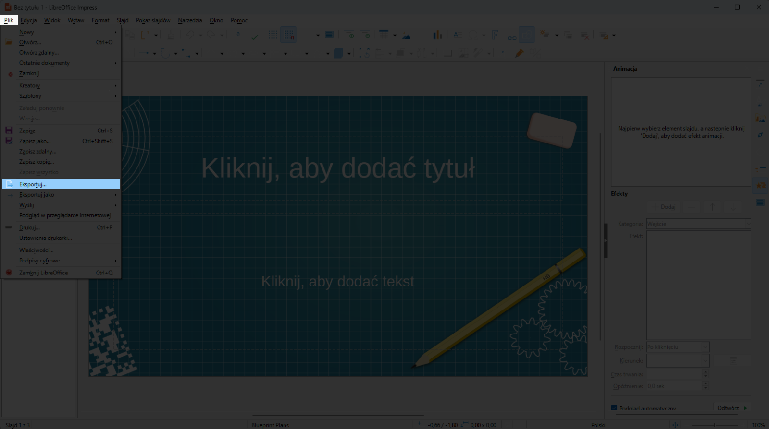Click the Undo arrow icon in toolbar
769x429 pixels.
(x=189, y=35)
